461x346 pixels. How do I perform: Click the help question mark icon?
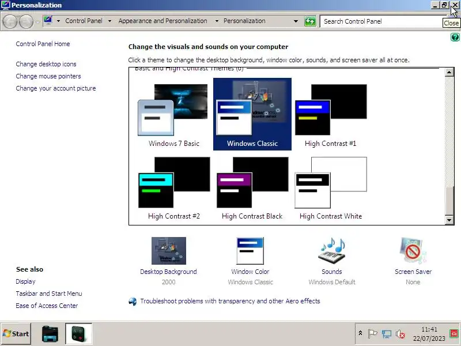point(455,37)
